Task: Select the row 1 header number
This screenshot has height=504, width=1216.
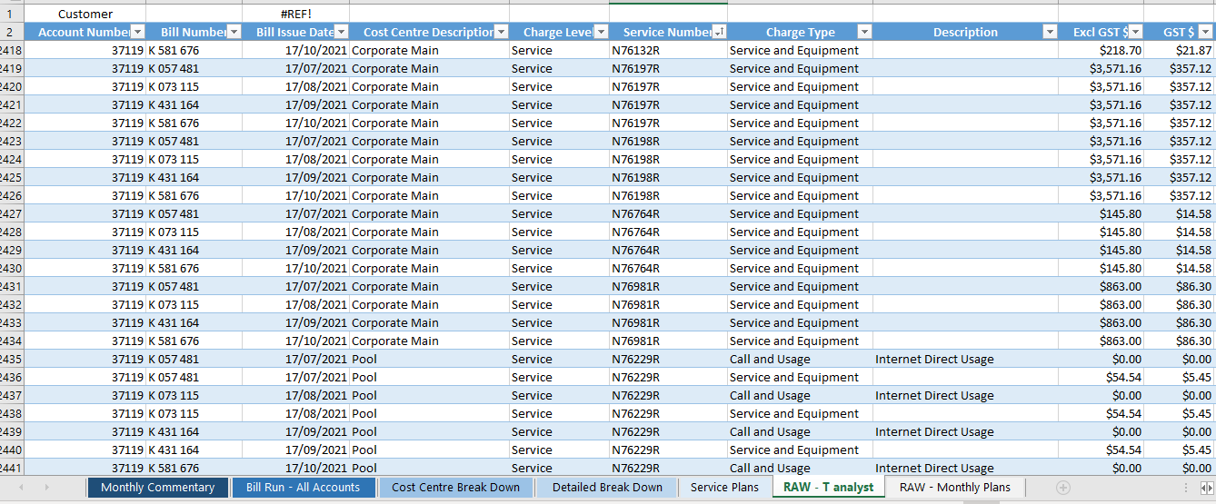Action: click(12, 14)
